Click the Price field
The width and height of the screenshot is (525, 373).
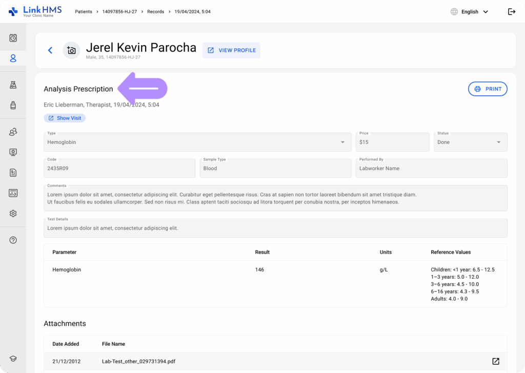coord(392,142)
